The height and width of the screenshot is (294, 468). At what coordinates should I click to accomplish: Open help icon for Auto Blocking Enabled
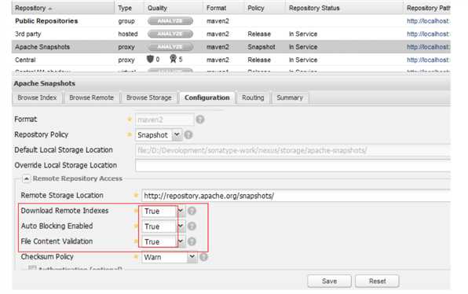[192, 226]
